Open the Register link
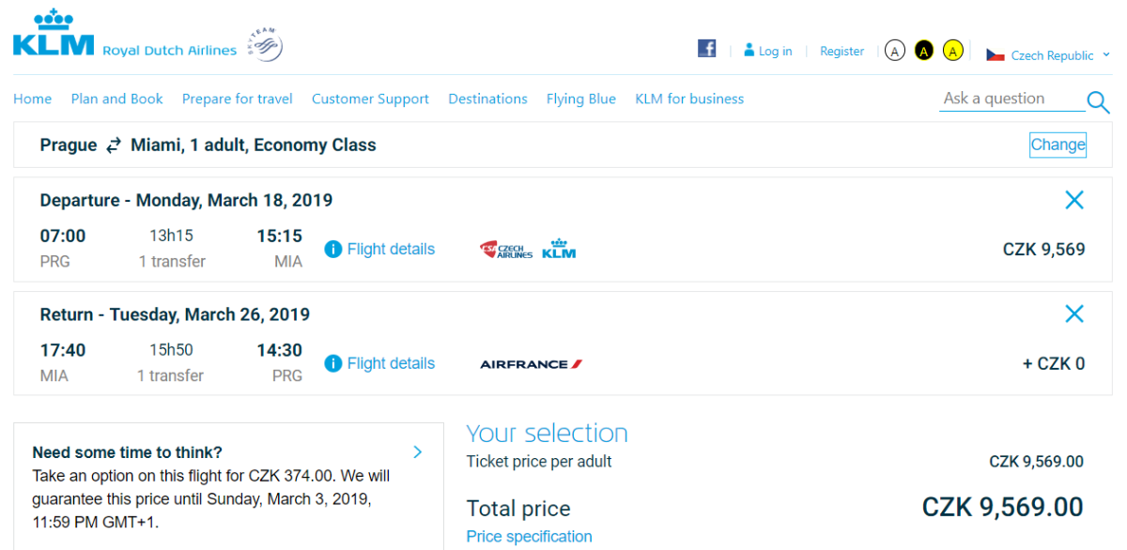 [x=841, y=51]
